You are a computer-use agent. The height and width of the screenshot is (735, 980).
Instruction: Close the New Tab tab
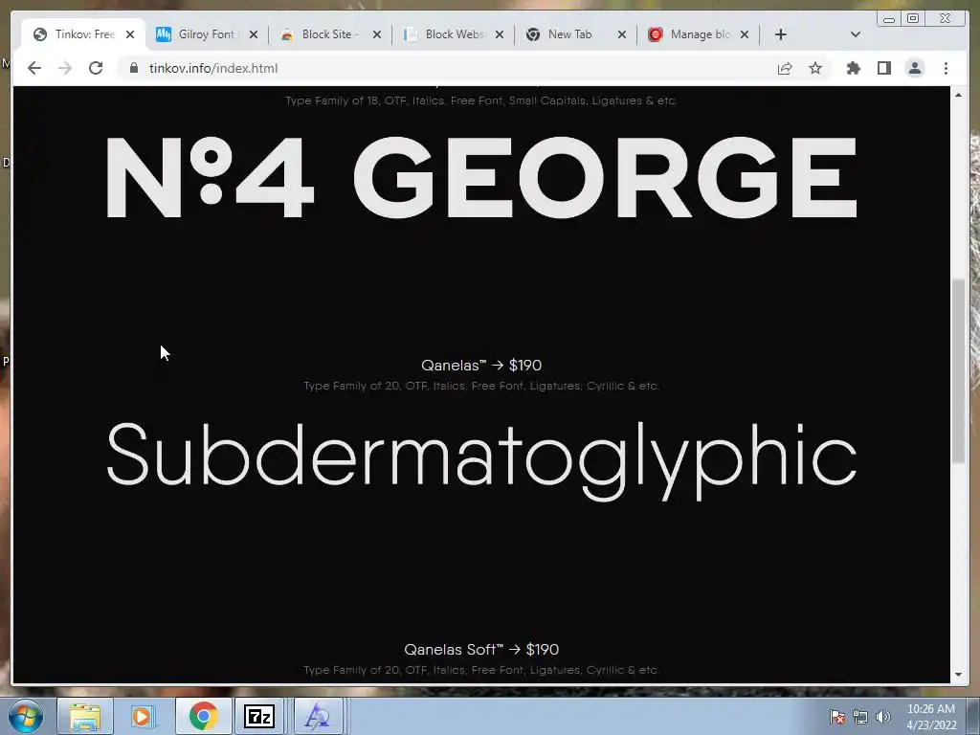[x=622, y=34]
